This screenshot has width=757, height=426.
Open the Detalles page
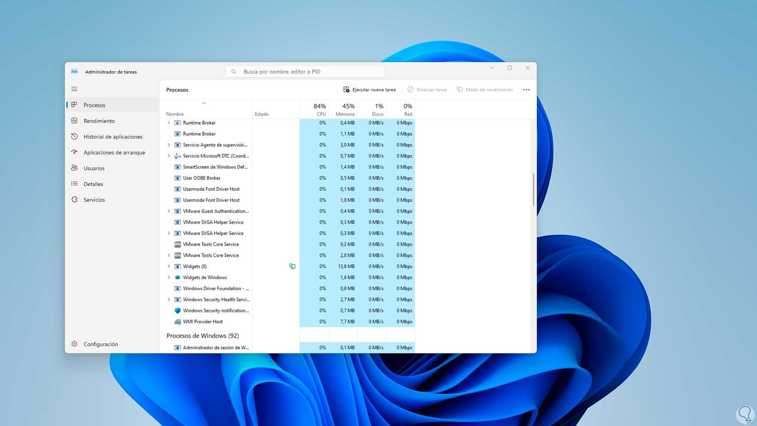point(112,184)
